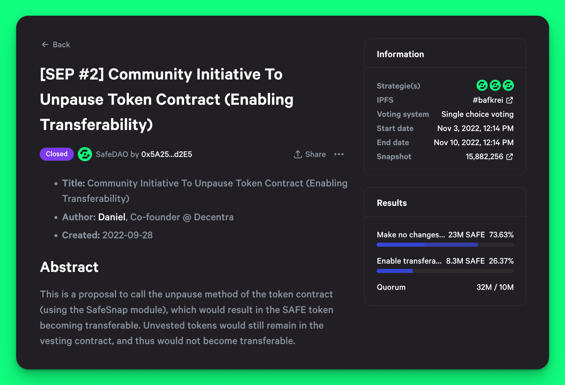
Task: Click the Back arrow icon
Action: point(45,45)
